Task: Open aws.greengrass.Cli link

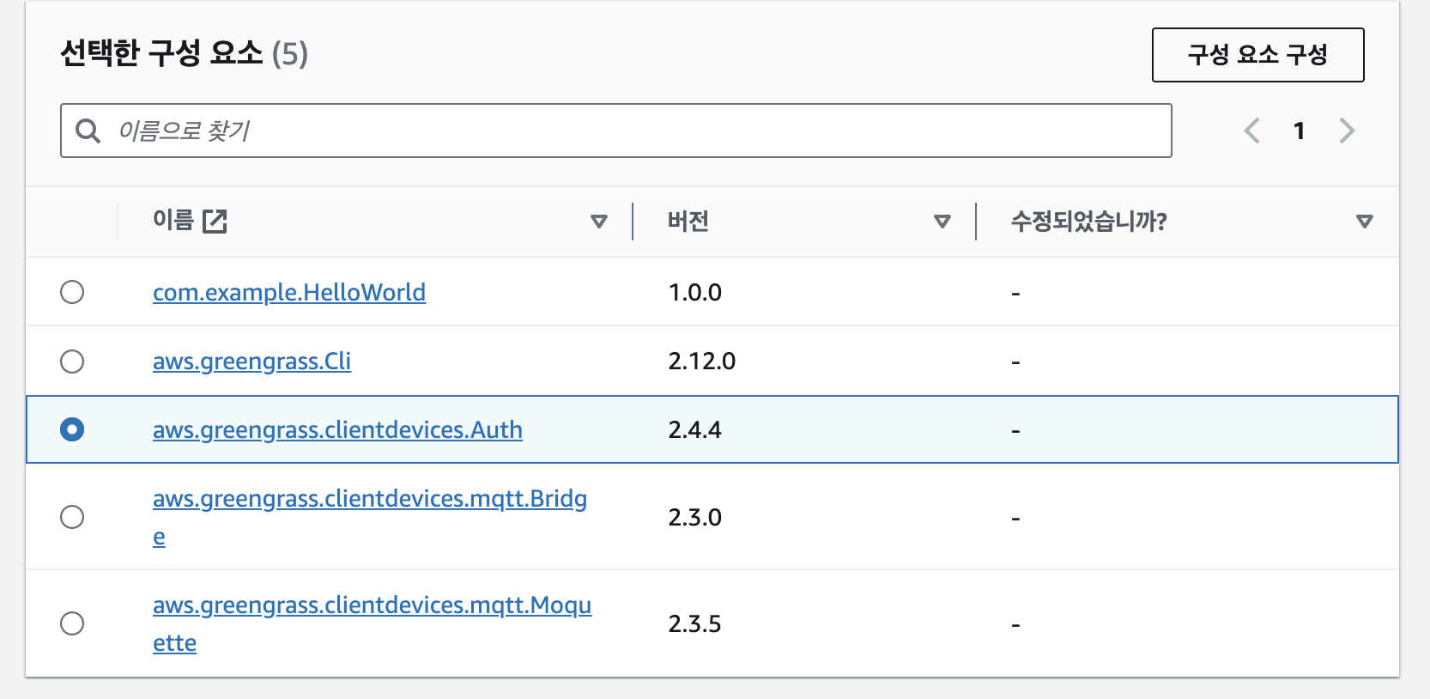Action: pos(251,362)
